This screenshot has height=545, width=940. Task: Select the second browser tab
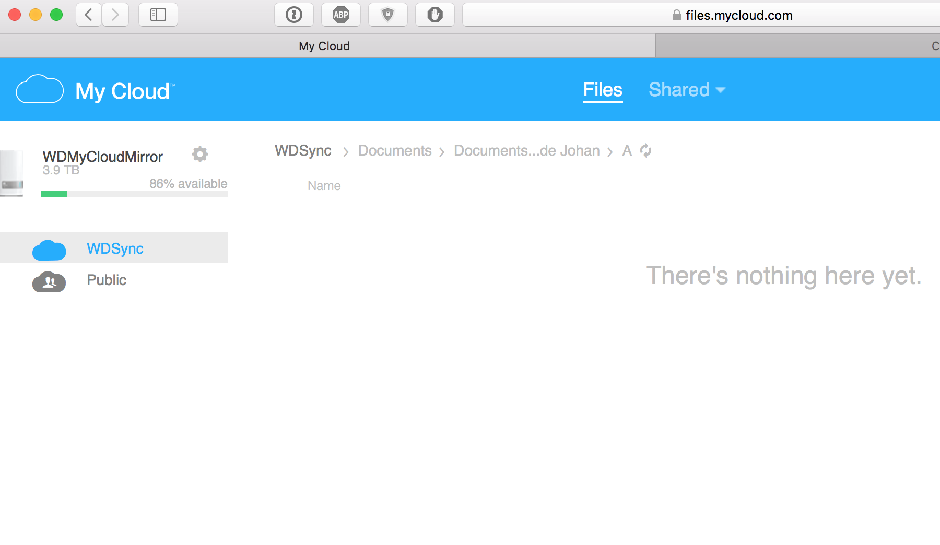(x=798, y=46)
